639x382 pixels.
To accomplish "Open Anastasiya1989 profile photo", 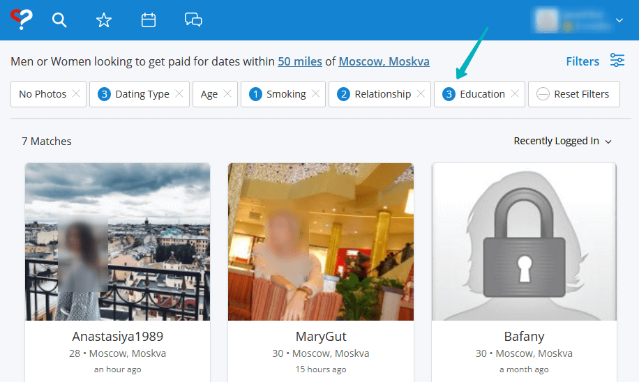I will [117, 241].
